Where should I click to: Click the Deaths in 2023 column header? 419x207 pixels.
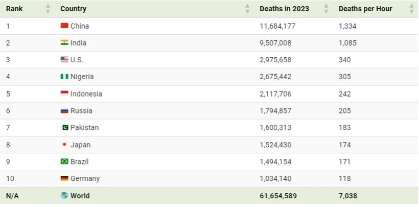284,9
